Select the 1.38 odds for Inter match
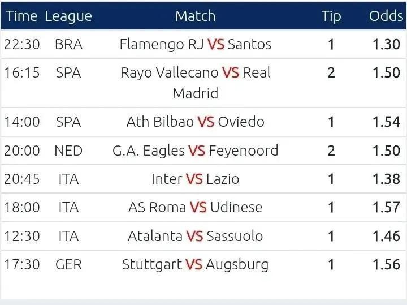Viewport: 407px width, 305px height. tap(386, 179)
